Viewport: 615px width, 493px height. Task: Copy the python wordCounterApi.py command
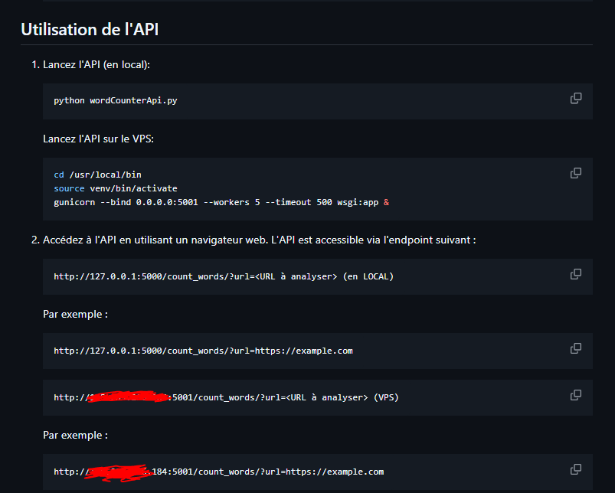(x=576, y=99)
